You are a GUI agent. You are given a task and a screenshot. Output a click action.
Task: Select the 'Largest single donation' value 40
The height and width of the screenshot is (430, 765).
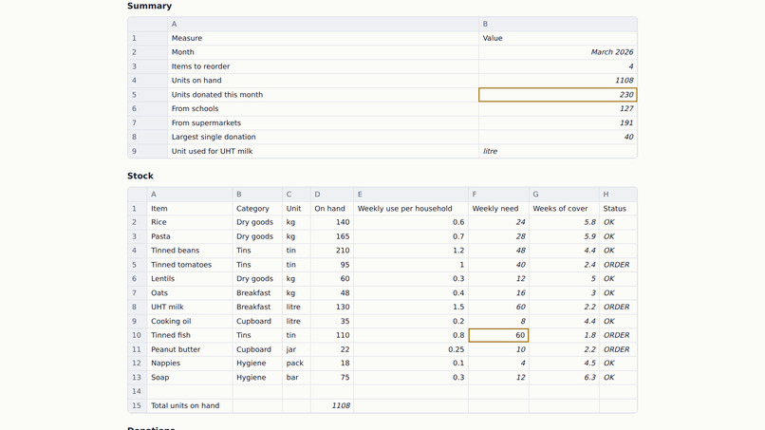coord(558,137)
